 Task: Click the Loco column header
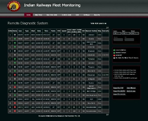pos(20,31)
